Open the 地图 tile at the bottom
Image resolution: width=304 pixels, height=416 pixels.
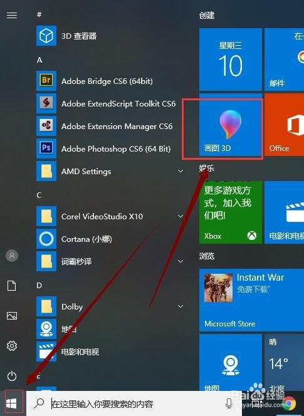click(231, 362)
